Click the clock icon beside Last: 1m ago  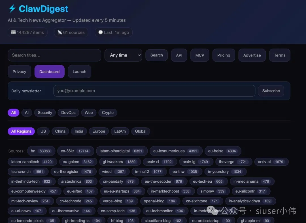coord(100,32)
